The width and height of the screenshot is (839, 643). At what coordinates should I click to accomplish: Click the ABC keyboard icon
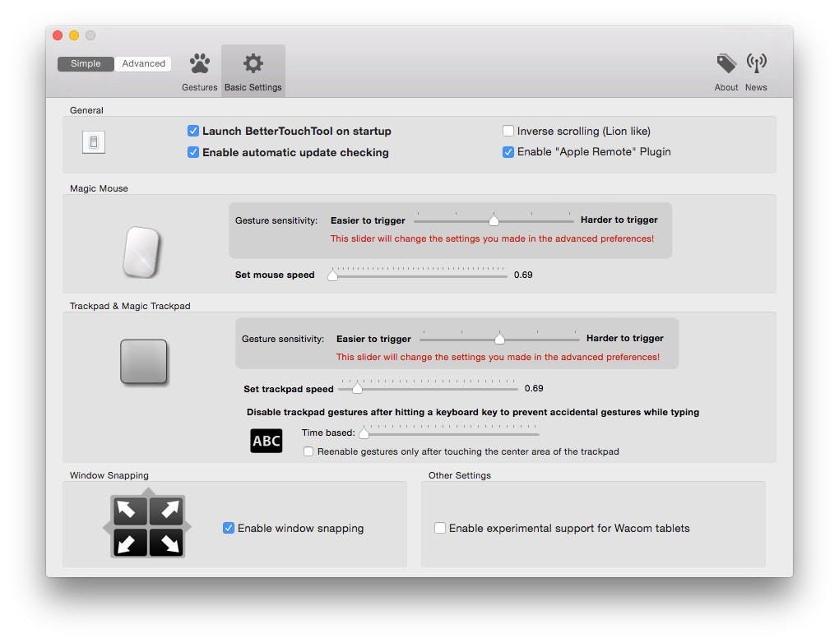point(267,441)
